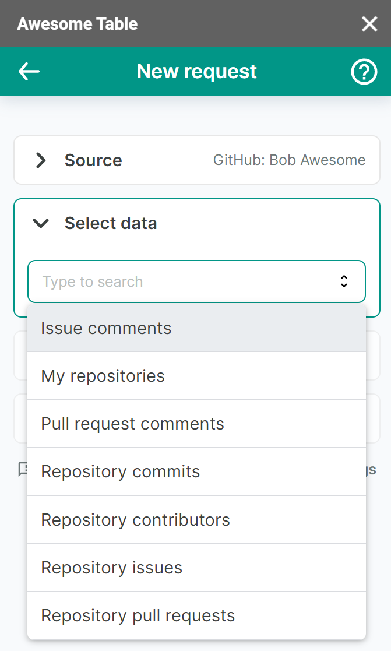This screenshot has width=391, height=651.
Task: Click GitHub: Bob Awesome source label
Action: coord(289,160)
